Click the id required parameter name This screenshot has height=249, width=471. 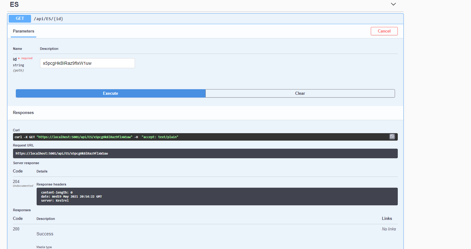[x=22, y=59]
